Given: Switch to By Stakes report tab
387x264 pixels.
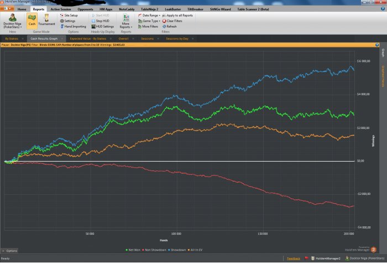Looking at the screenshot, I should click(12, 39).
